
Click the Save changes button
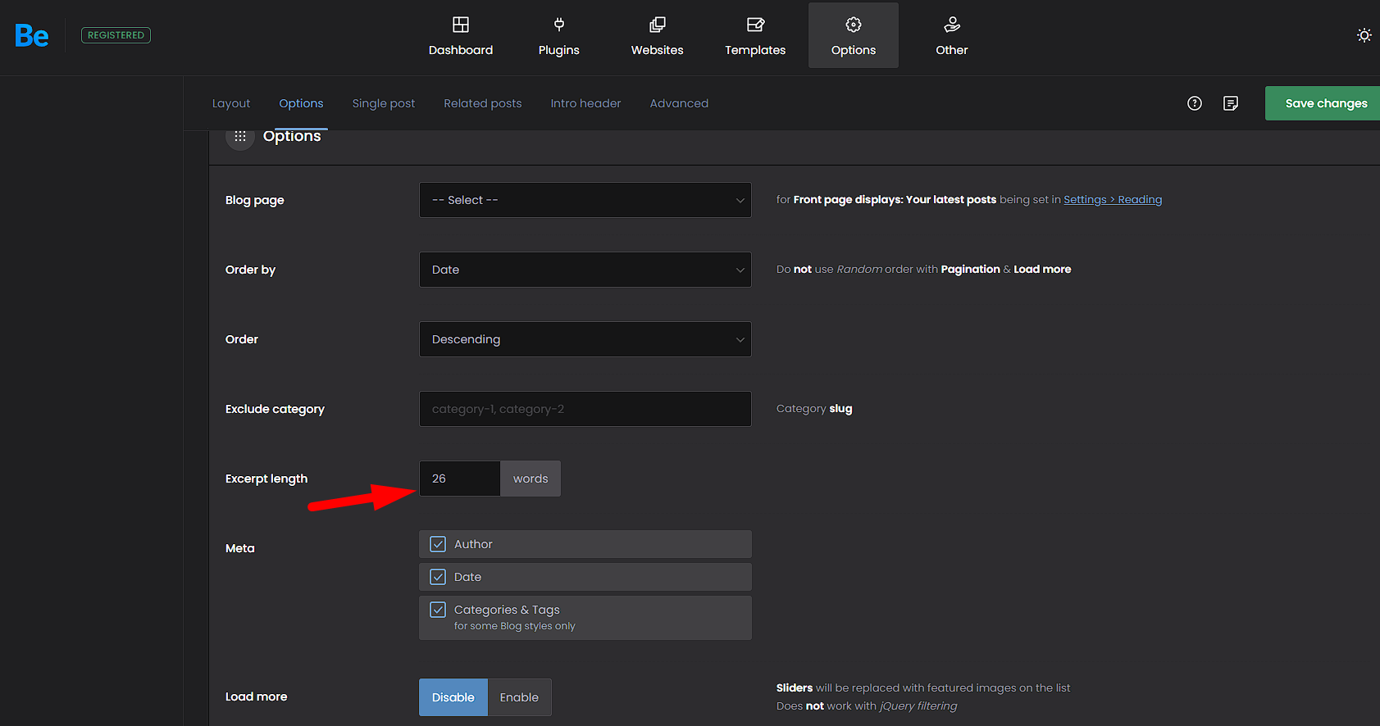[x=1323, y=103]
